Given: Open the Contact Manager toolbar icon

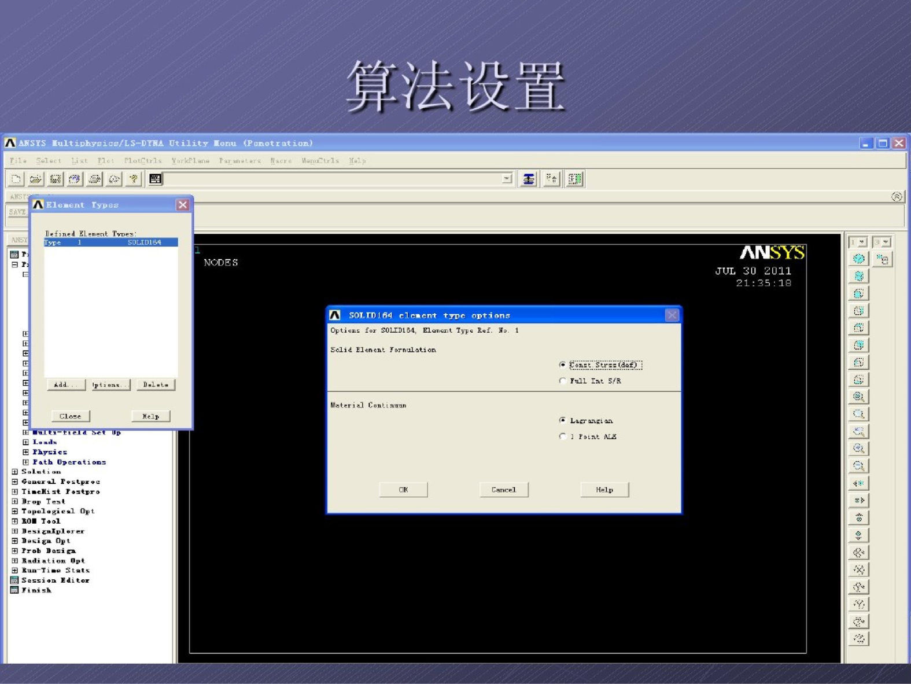Looking at the screenshot, I should point(575,179).
